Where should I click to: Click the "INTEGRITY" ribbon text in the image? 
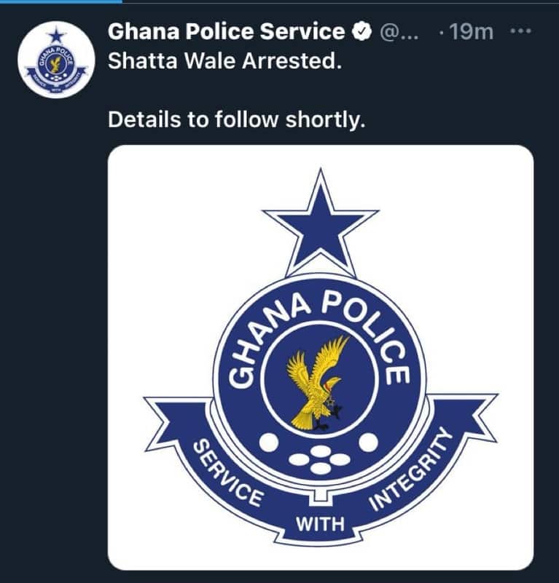(x=411, y=469)
